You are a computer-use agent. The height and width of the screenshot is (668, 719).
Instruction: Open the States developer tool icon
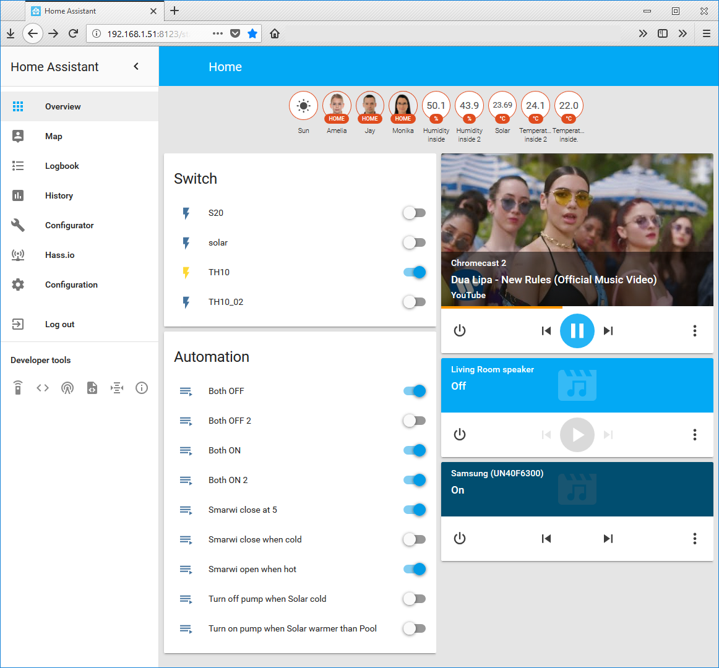point(43,388)
